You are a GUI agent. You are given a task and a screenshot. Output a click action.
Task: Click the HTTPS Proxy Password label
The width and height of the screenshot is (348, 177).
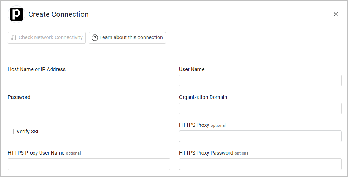point(206,153)
